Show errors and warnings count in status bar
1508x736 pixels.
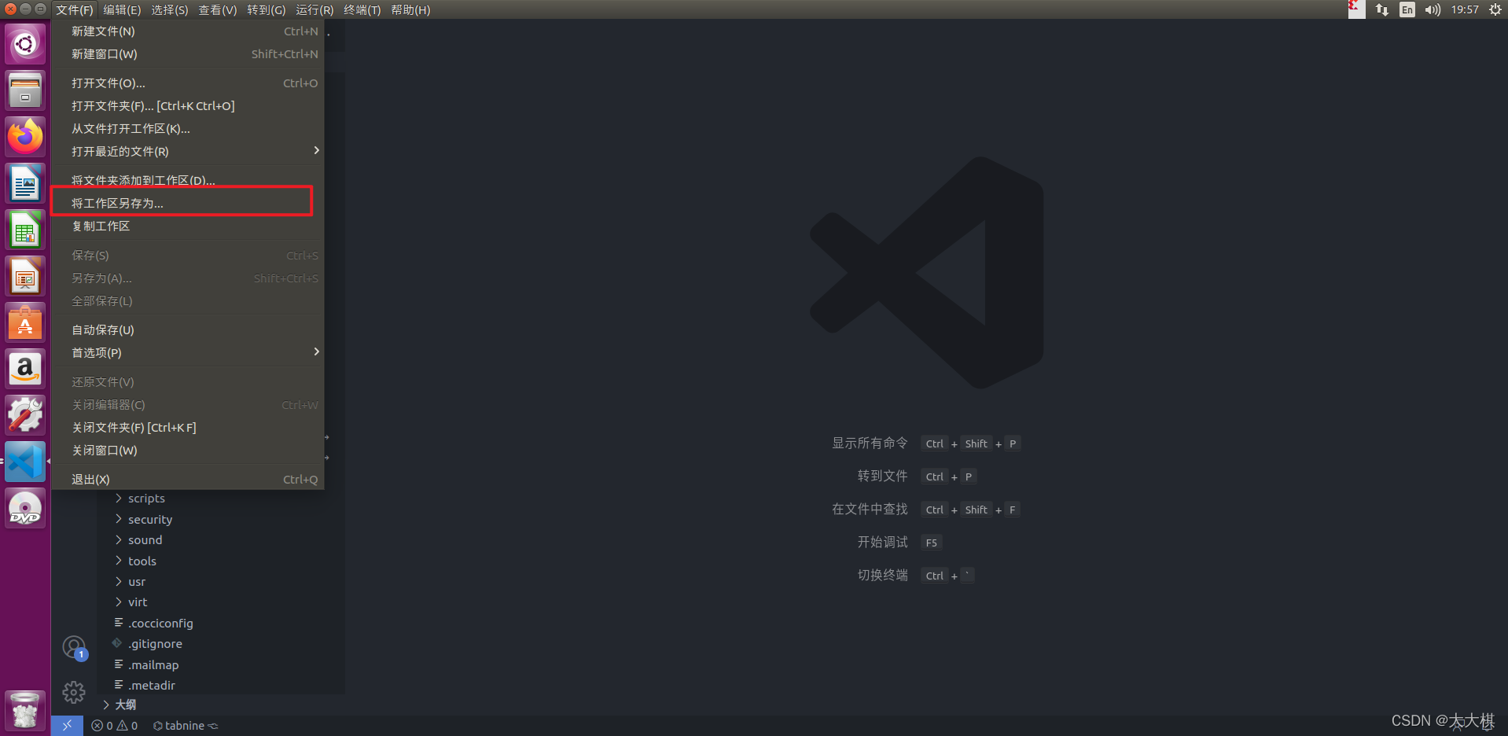click(115, 725)
